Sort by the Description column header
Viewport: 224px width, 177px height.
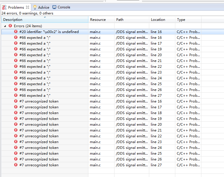pos(45,20)
